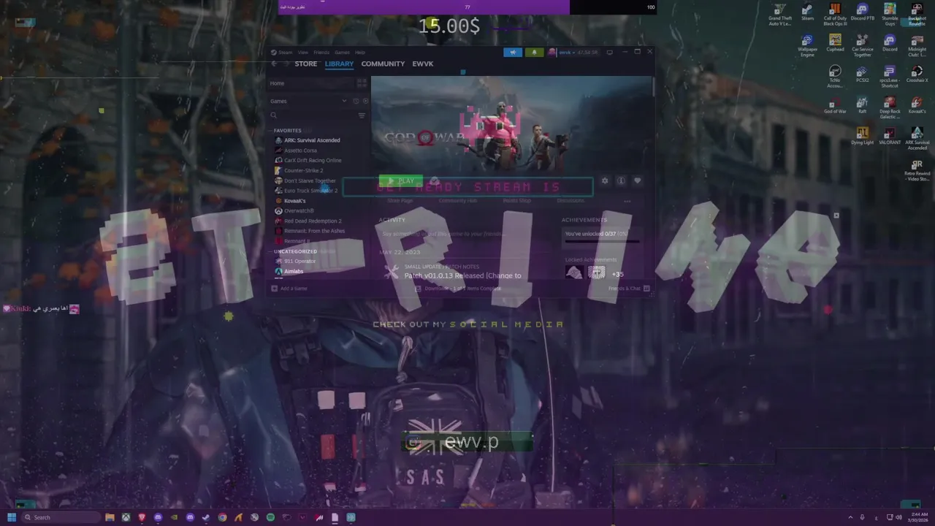Open the Raft desktop shortcut
This screenshot has width=935, height=526.
click(x=862, y=105)
